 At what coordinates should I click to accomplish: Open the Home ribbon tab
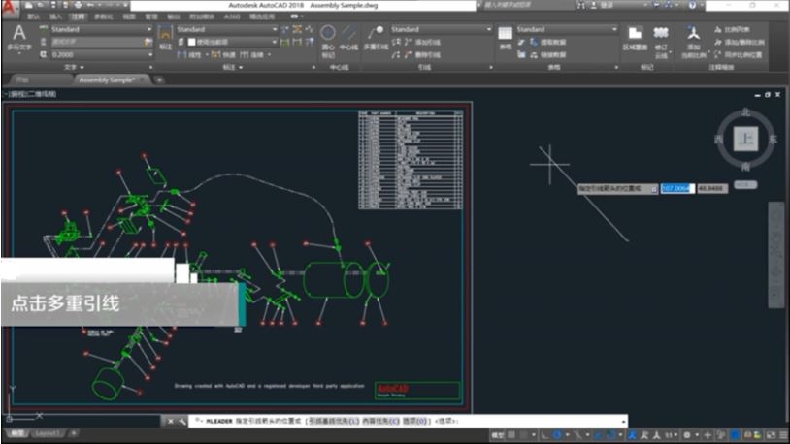pyautogui.click(x=33, y=16)
